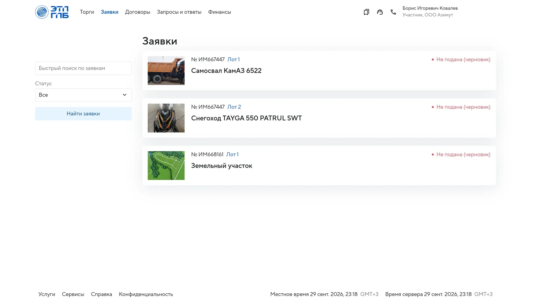This screenshot has height=301, width=536.
Task: Select the Заявки menu item
Action: tap(109, 12)
